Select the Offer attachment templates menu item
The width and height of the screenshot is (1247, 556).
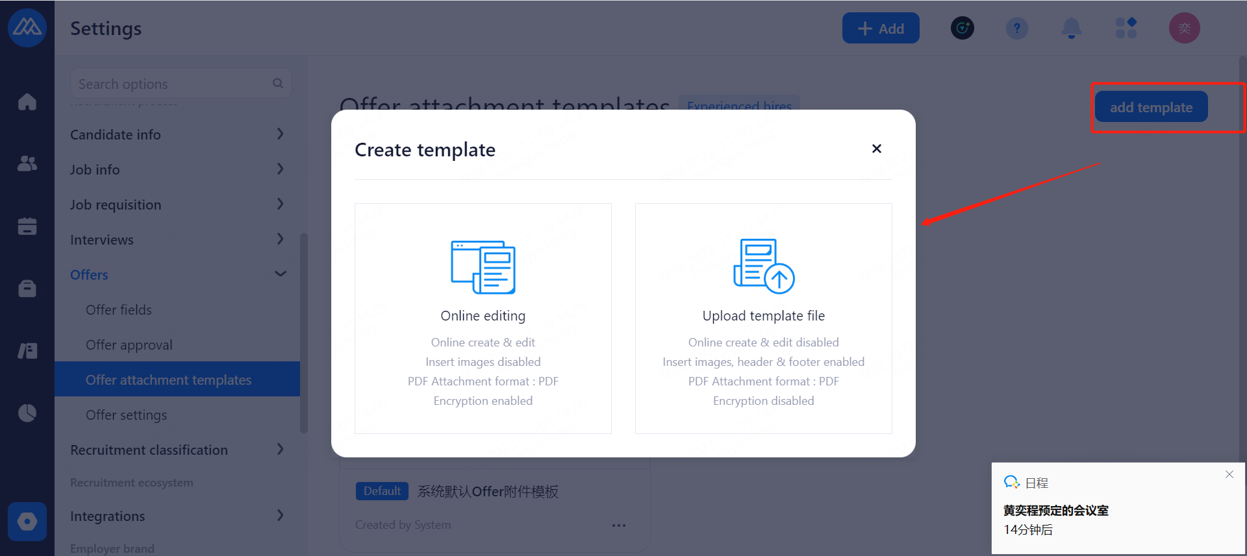[x=177, y=380]
